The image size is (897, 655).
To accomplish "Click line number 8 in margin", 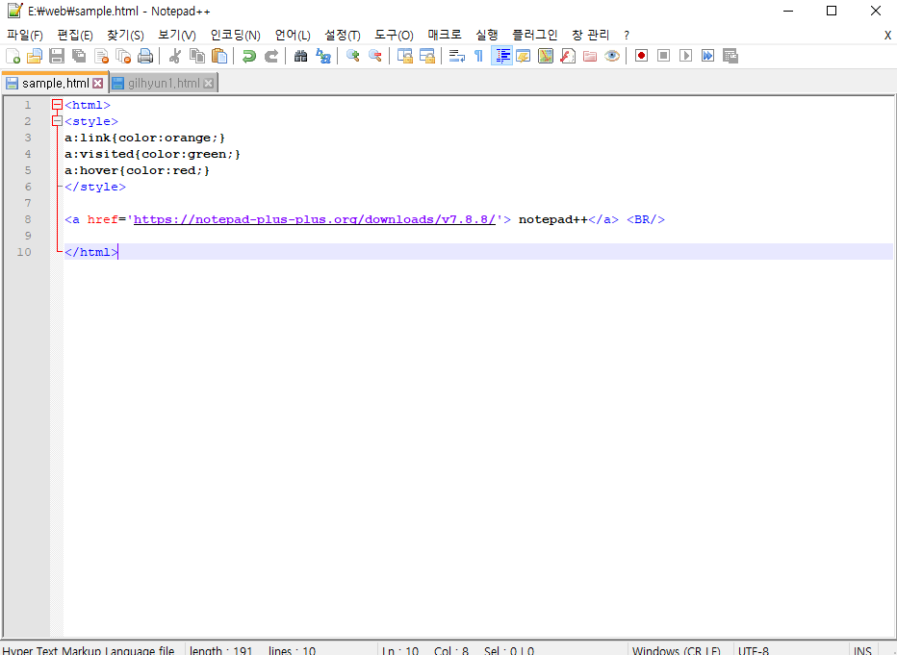I will (28, 219).
